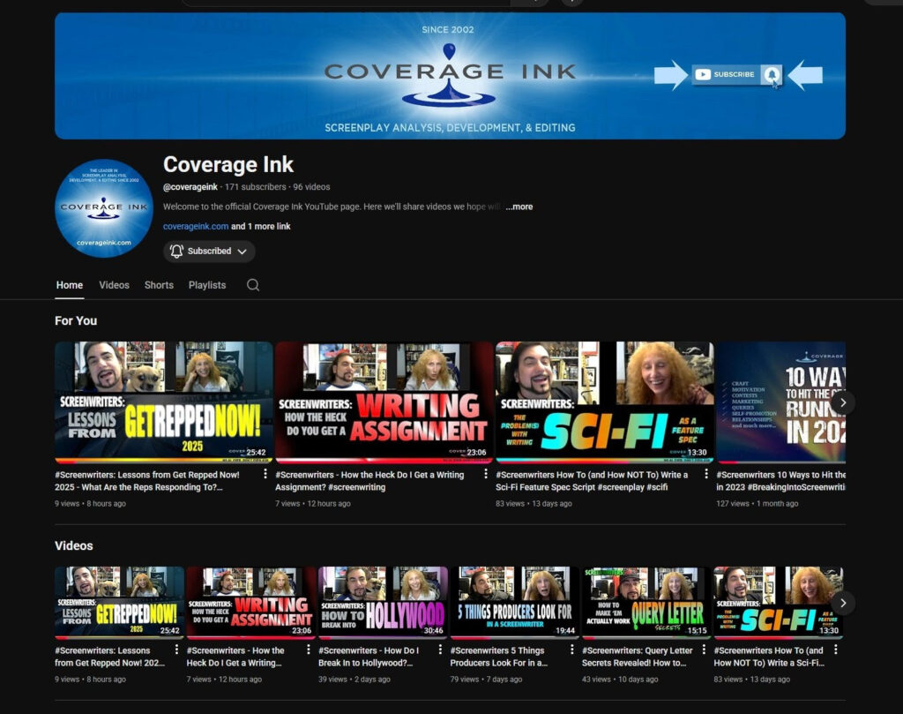
Task: Open the Hollywood video thumbnail in Videos row
Action: click(x=383, y=602)
